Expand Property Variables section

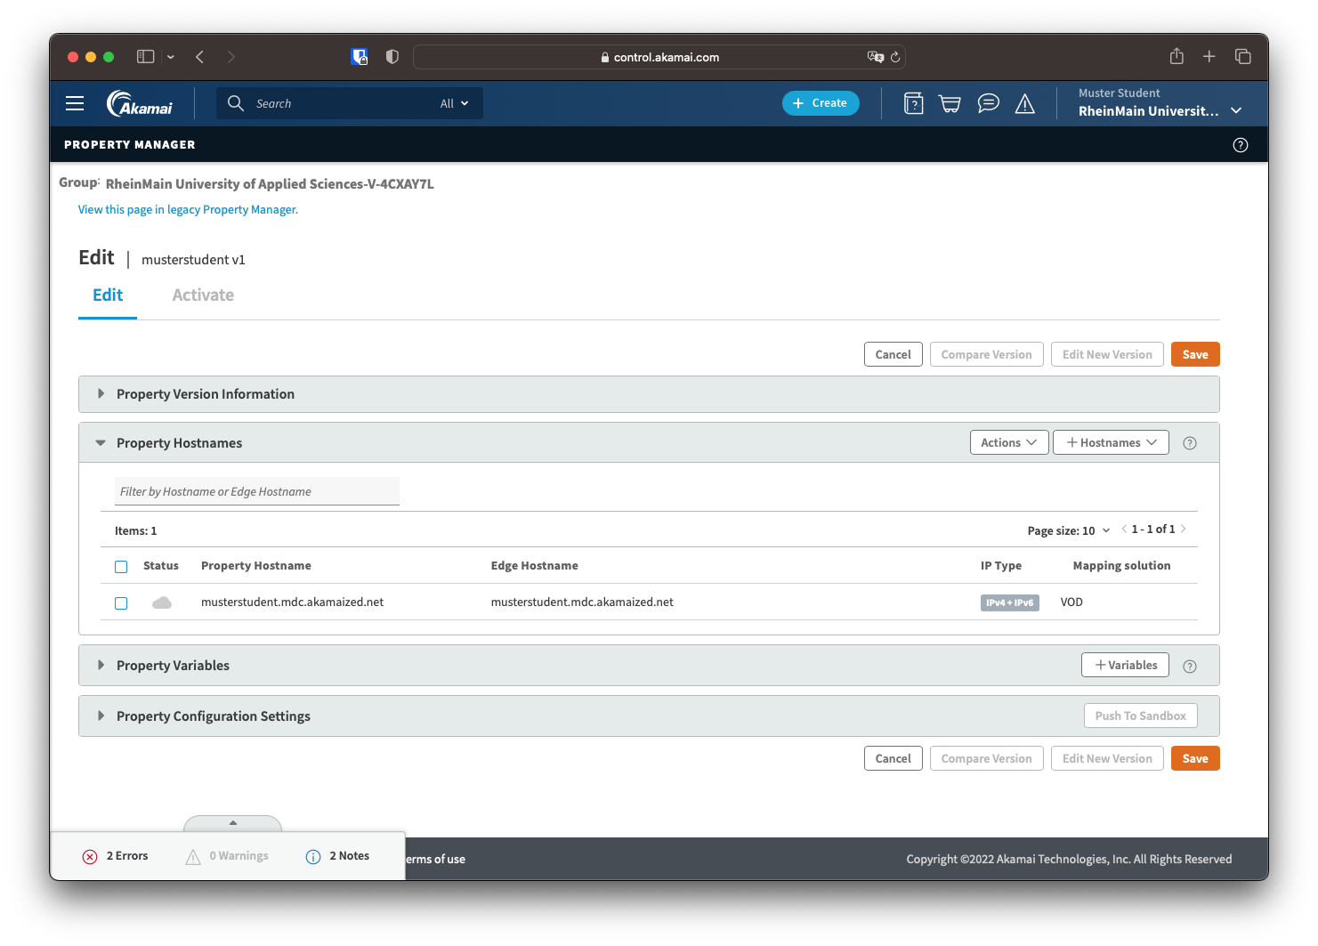[101, 666]
